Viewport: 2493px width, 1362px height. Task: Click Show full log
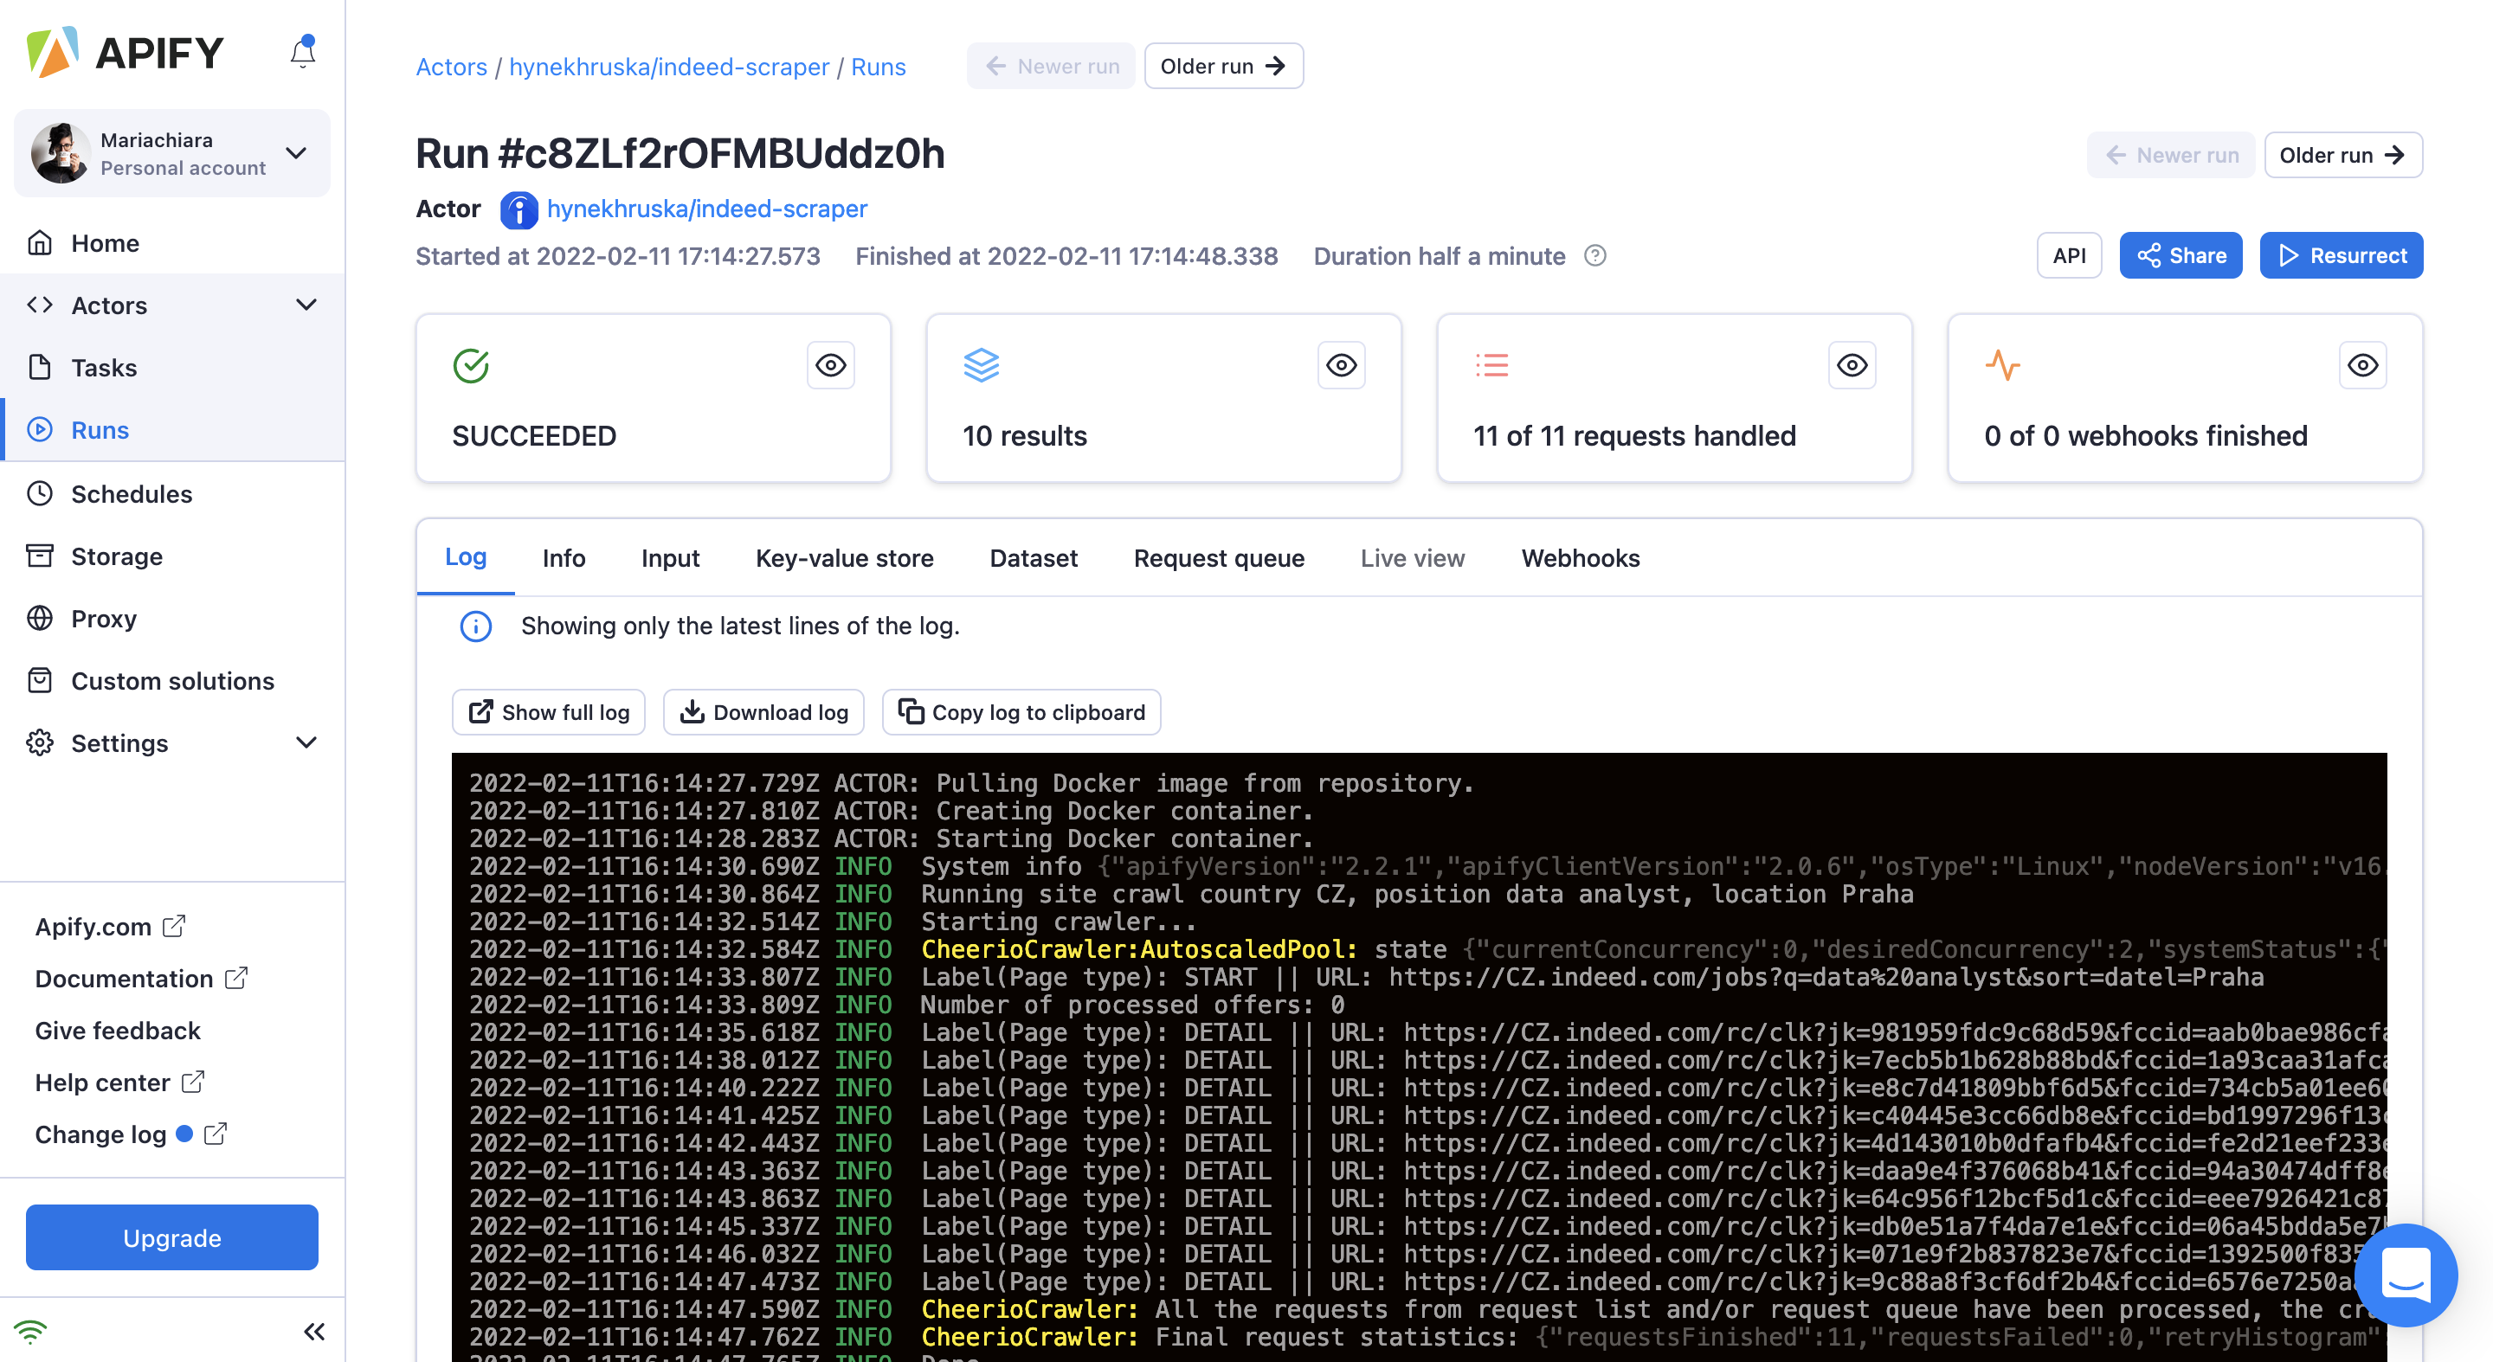pos(548,712)
